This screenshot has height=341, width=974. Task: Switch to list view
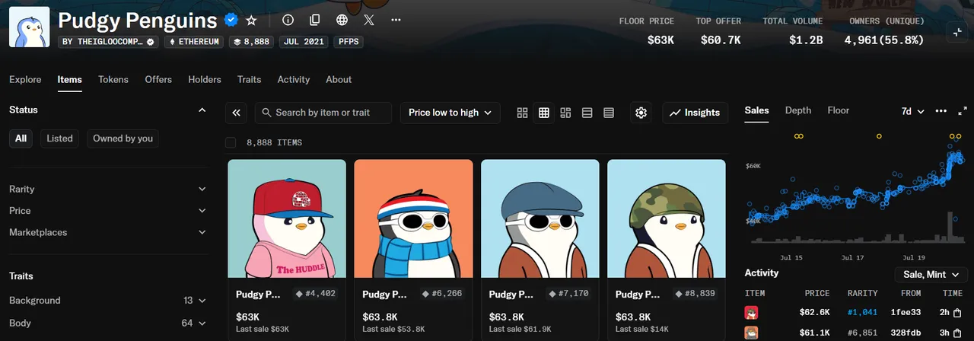[x=587, y=113]
